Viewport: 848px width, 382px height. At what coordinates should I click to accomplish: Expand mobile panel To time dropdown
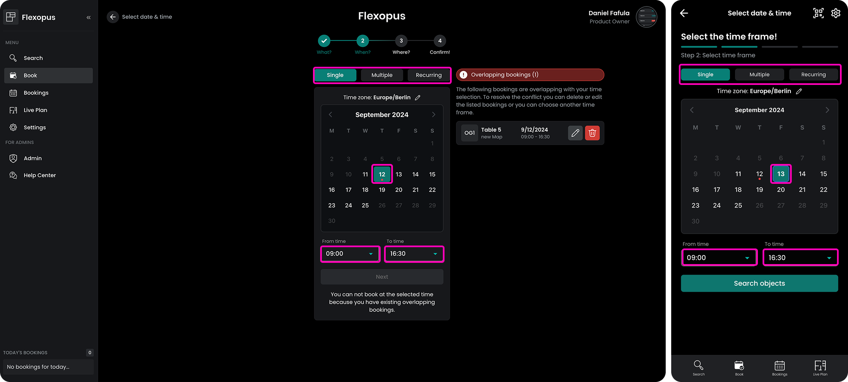(800, 258)
